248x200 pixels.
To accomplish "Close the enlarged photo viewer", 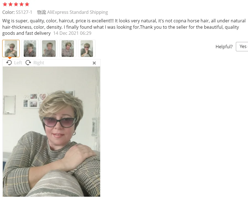I will pos(94,63).
